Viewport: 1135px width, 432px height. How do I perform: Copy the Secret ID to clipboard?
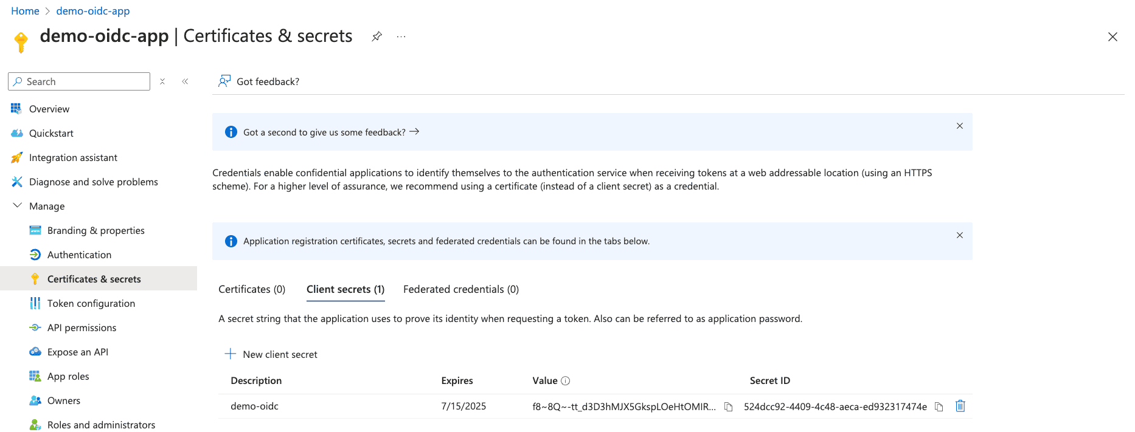939,406
